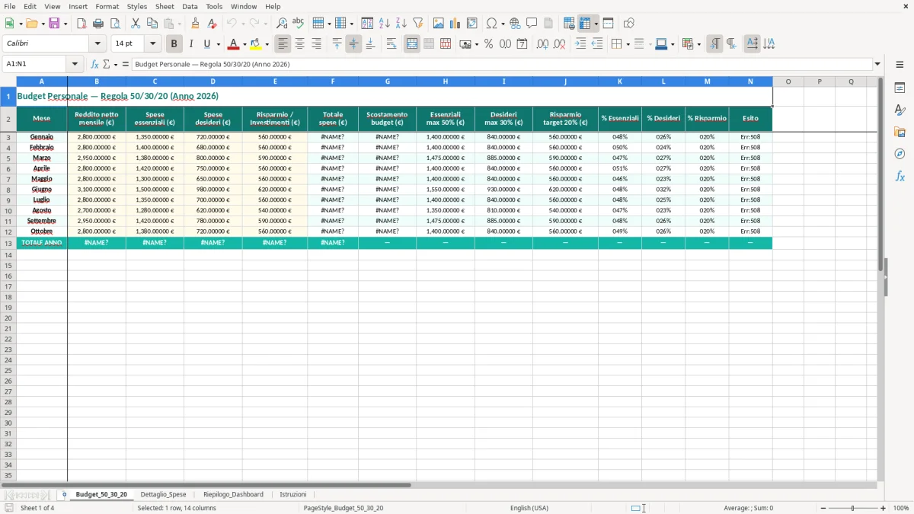Open sidebar Properties deck icon

[900, 88]
